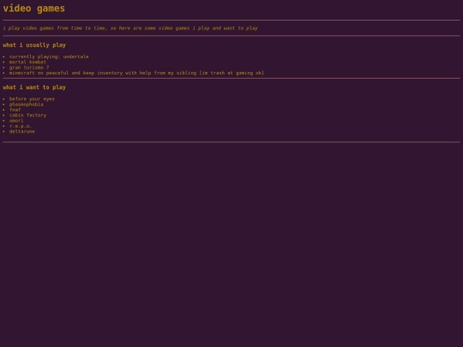463x347 pixels.
Task: Select the 'what i usually play' heading
Action: 34,45
